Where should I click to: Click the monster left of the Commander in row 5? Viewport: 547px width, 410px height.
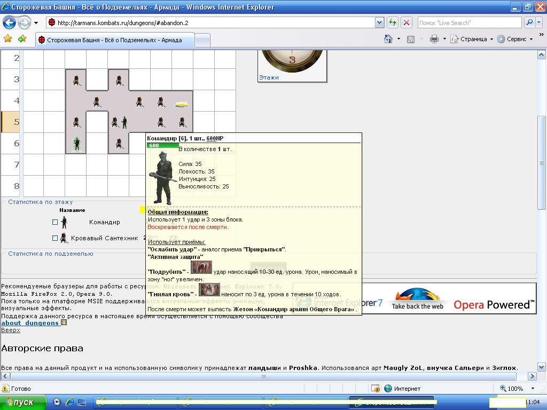coord(115,122)
